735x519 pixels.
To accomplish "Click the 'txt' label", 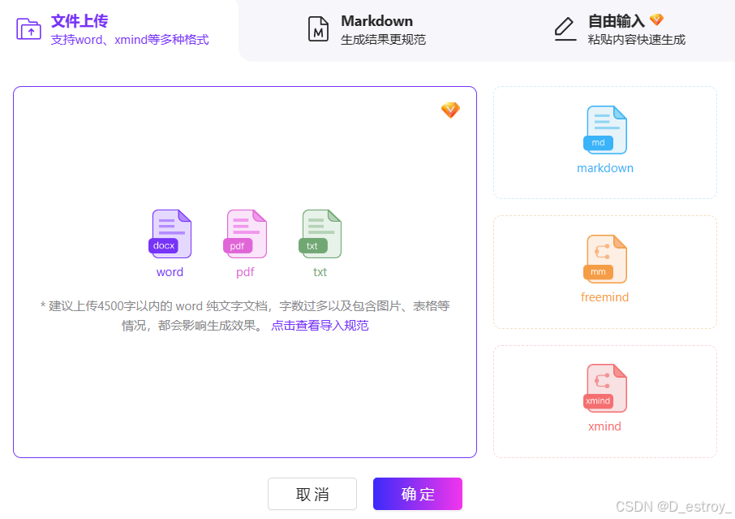I will coord(320,272).
